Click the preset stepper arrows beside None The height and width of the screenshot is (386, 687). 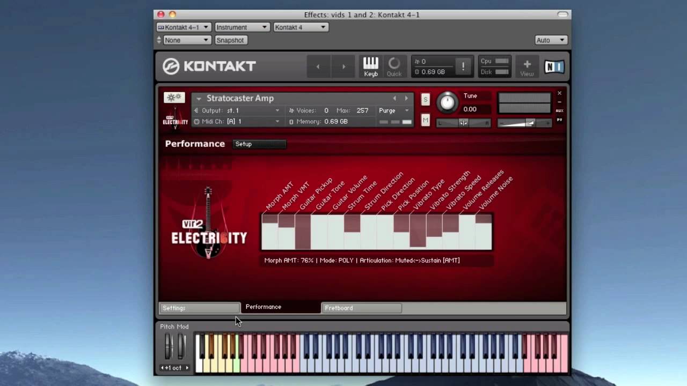[x=159, y=40]
